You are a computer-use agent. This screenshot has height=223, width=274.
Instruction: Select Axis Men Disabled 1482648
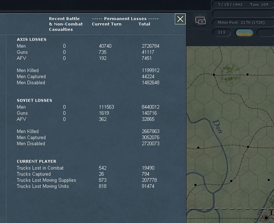(x=151, y=82)
